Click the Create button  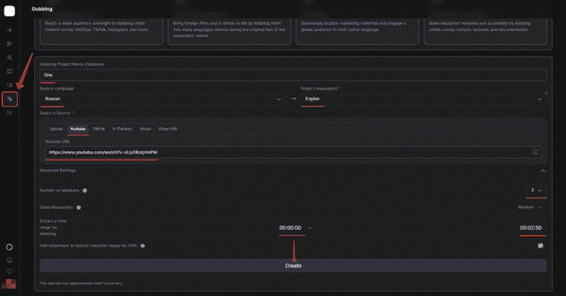(x=293, y=265)
